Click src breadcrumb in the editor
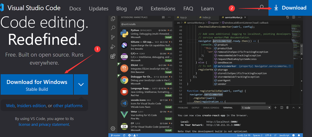Screen dimensions: 312x137 pyautogui.click(x=179, y=23)
